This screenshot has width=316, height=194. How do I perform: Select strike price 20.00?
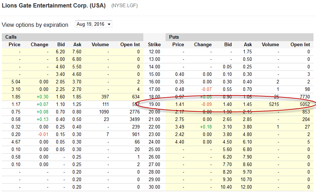click(154, 112)
